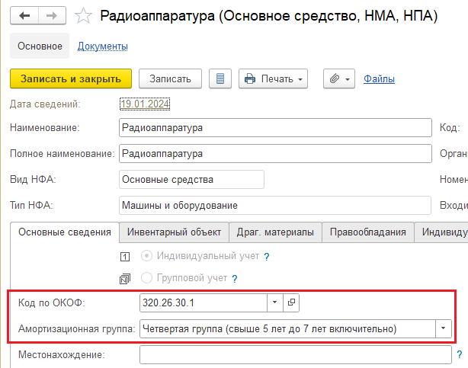468x368 pixels.
Task: Click the Групповой учет stacked icon
Action: tap(125, 279)
